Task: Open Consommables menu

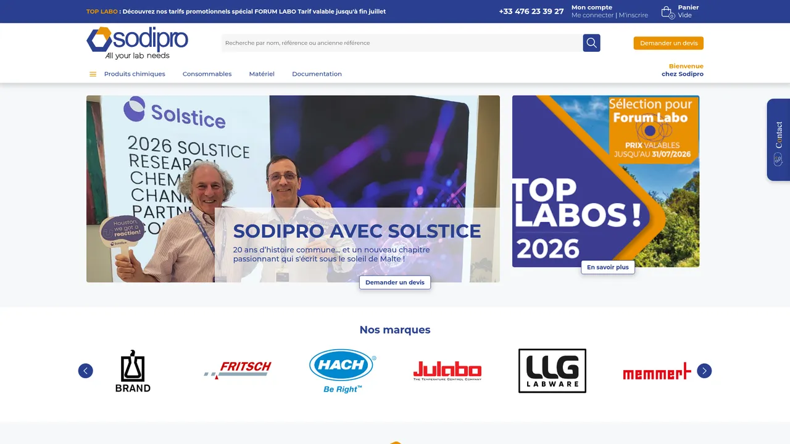Action: pos(207,74)
